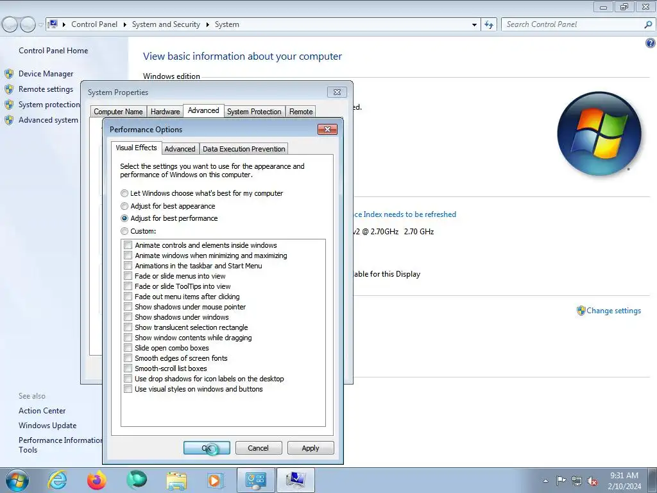Open the address bar history dropdown arrow
The height and width of the screenshot is (493, 657).
click(474, 25)
